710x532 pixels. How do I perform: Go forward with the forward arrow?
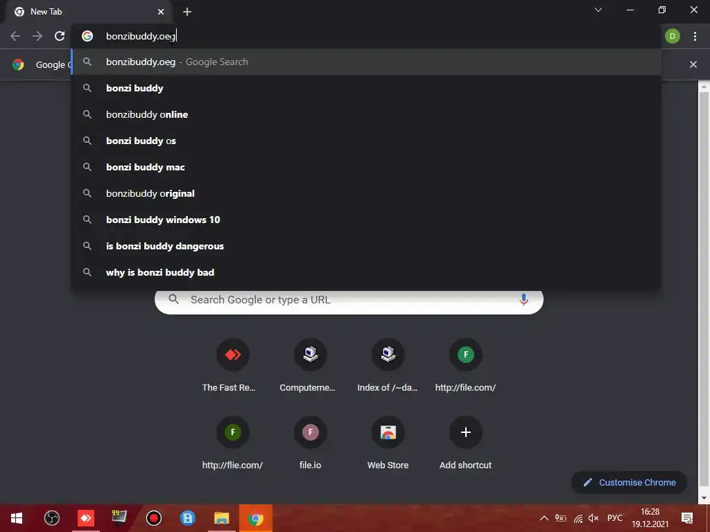click(x=37, y=36)
